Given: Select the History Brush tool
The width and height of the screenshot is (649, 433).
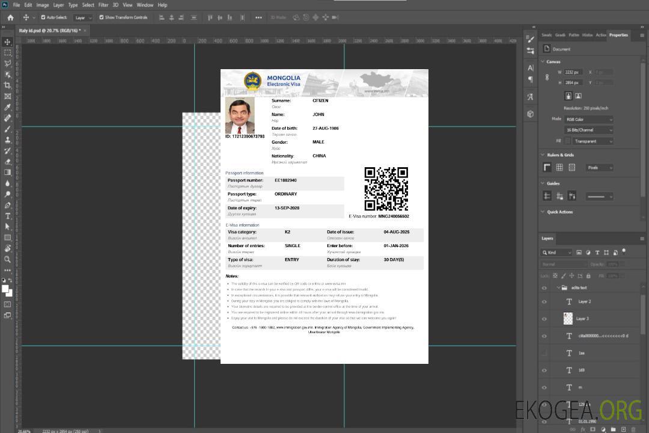Looking at the screenshot, I should point(7,151).
